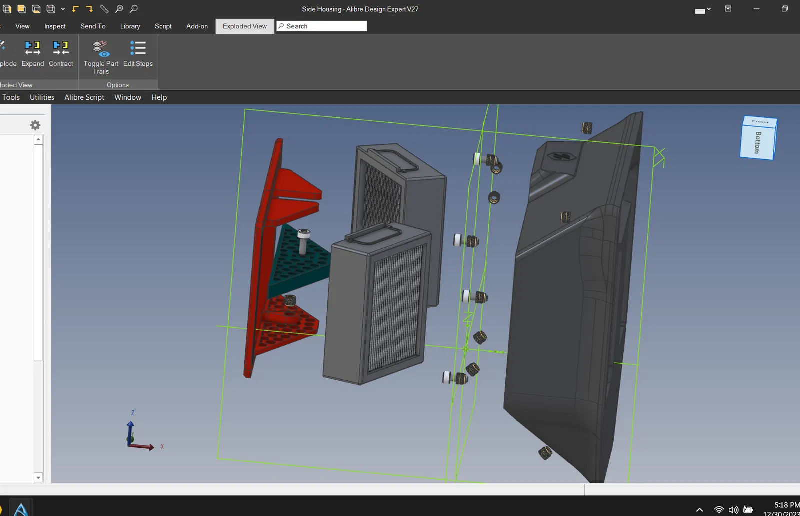Open the Alibre Script menu
Screen dimensions: 800x516
pyautogui.click(x=84, y=97)
